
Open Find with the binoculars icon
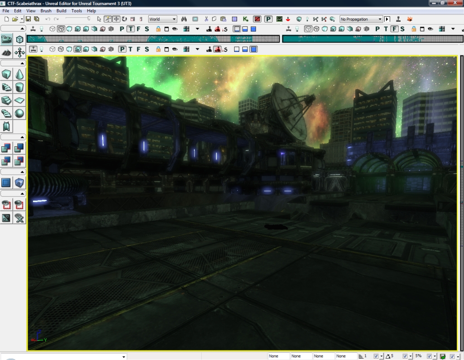pyautogui.click(x=184, y=19)
